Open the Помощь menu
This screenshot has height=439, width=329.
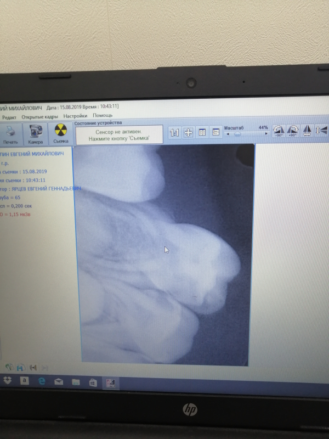pyautogui.click(x=103, y=116)
